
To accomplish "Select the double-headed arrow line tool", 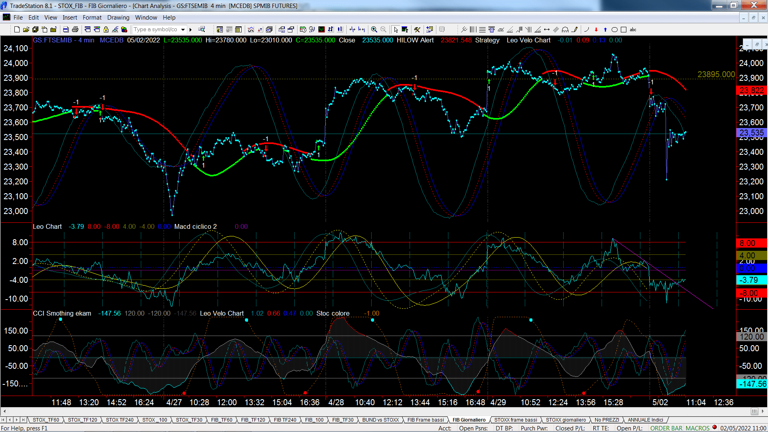I will click(x=547, y=29).
